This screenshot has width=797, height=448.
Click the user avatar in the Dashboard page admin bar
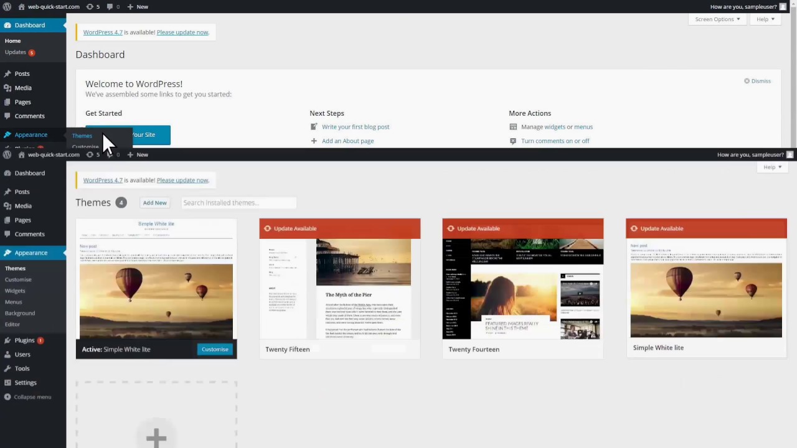tap(783, 7)
